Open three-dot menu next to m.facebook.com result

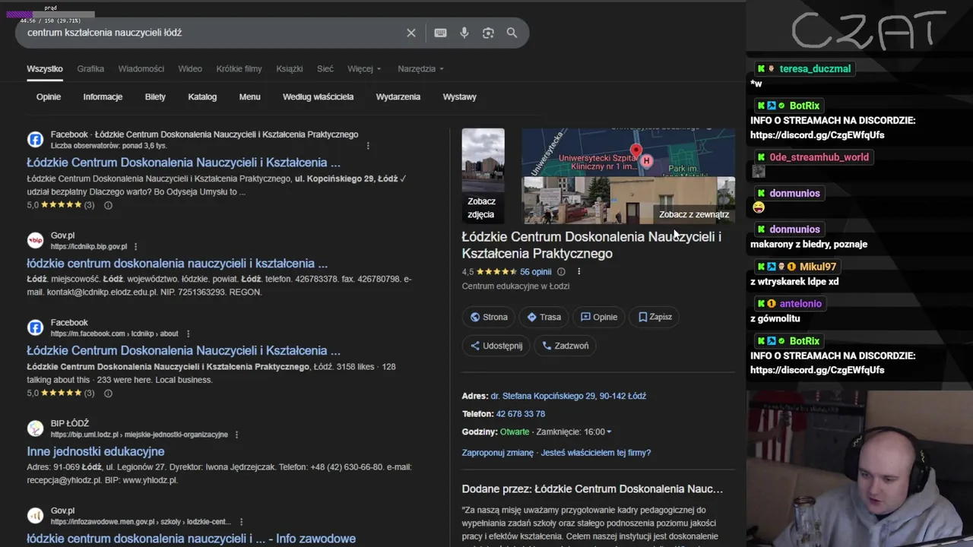tap(188, 334)
